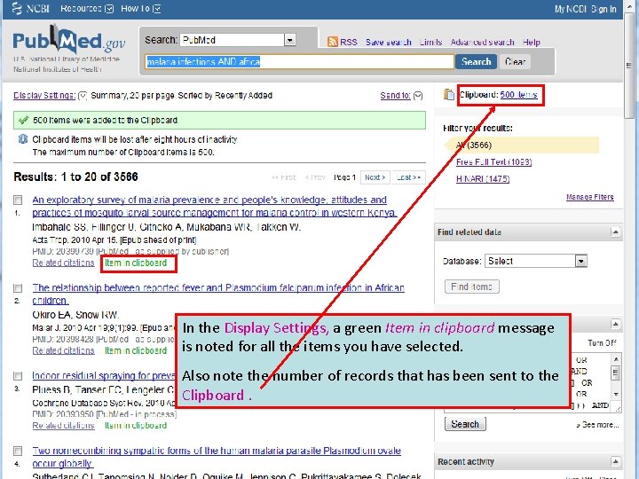Collapse the Find related data panel

615,232
